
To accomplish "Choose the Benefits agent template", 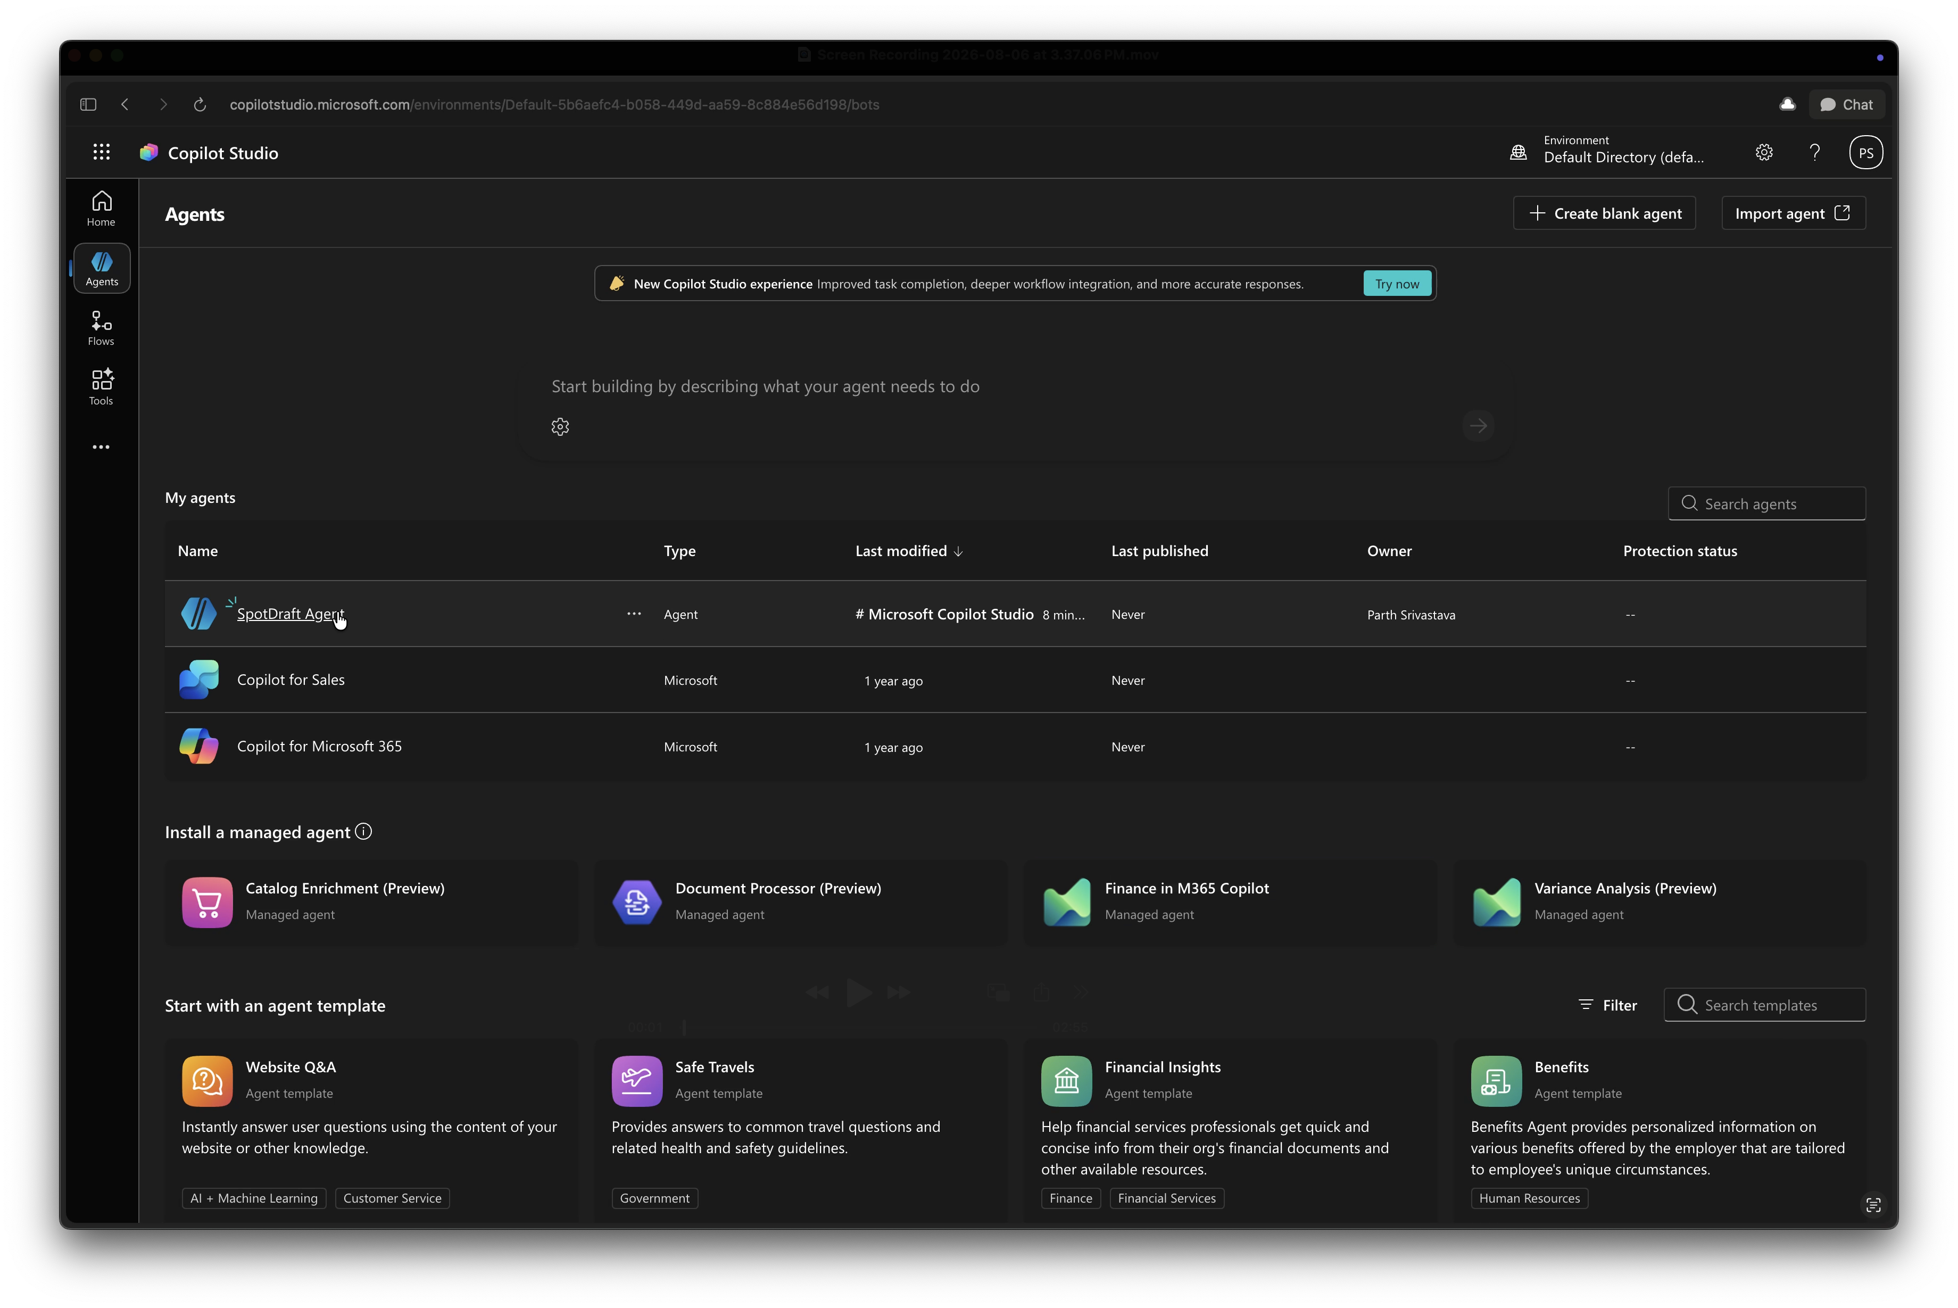I will 1660,1130.
